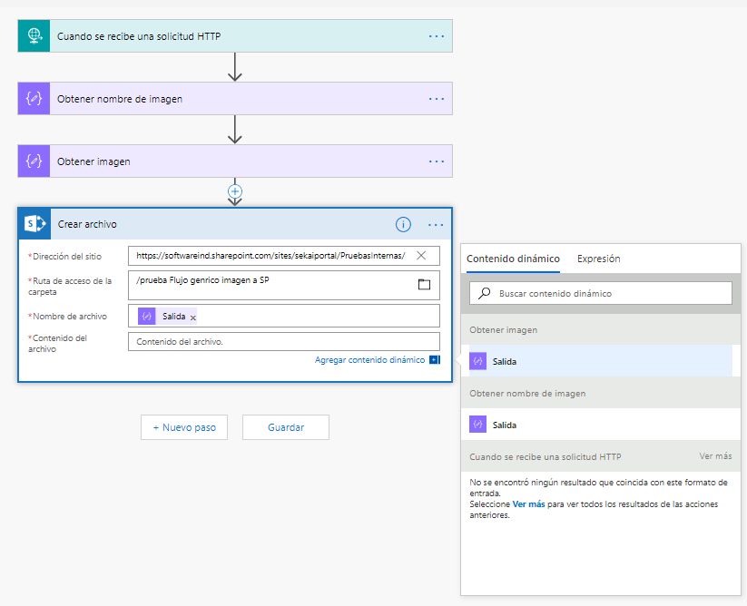Switch to the Expresión tab

tap(598, 259)
